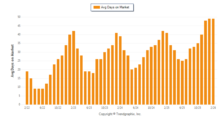224x121 pixels.
Task: Click the 25 value on the y-axis
Action: [19, 61]
